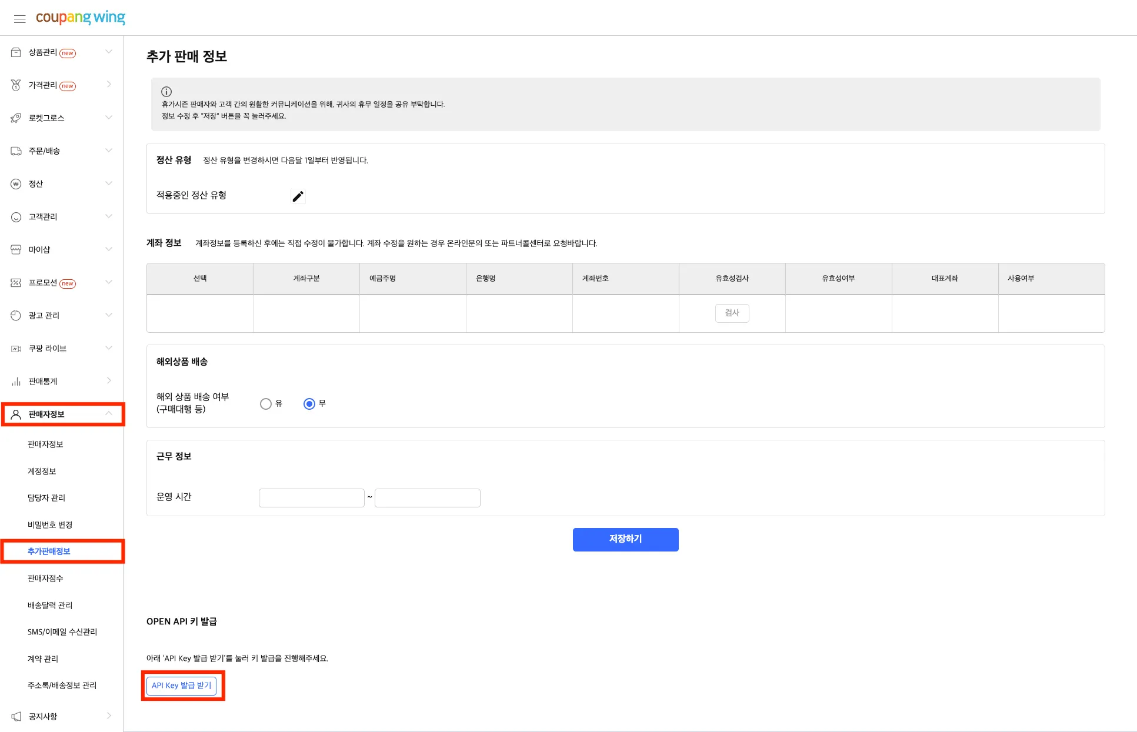Click the 판매통계 bar chart icon
1137x732 pixels.
coord(16,382)
